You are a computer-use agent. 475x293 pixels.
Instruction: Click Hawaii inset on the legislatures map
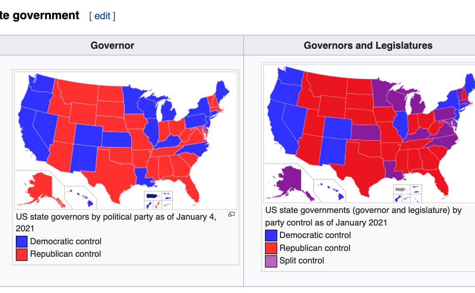click(x=331, y=191)
